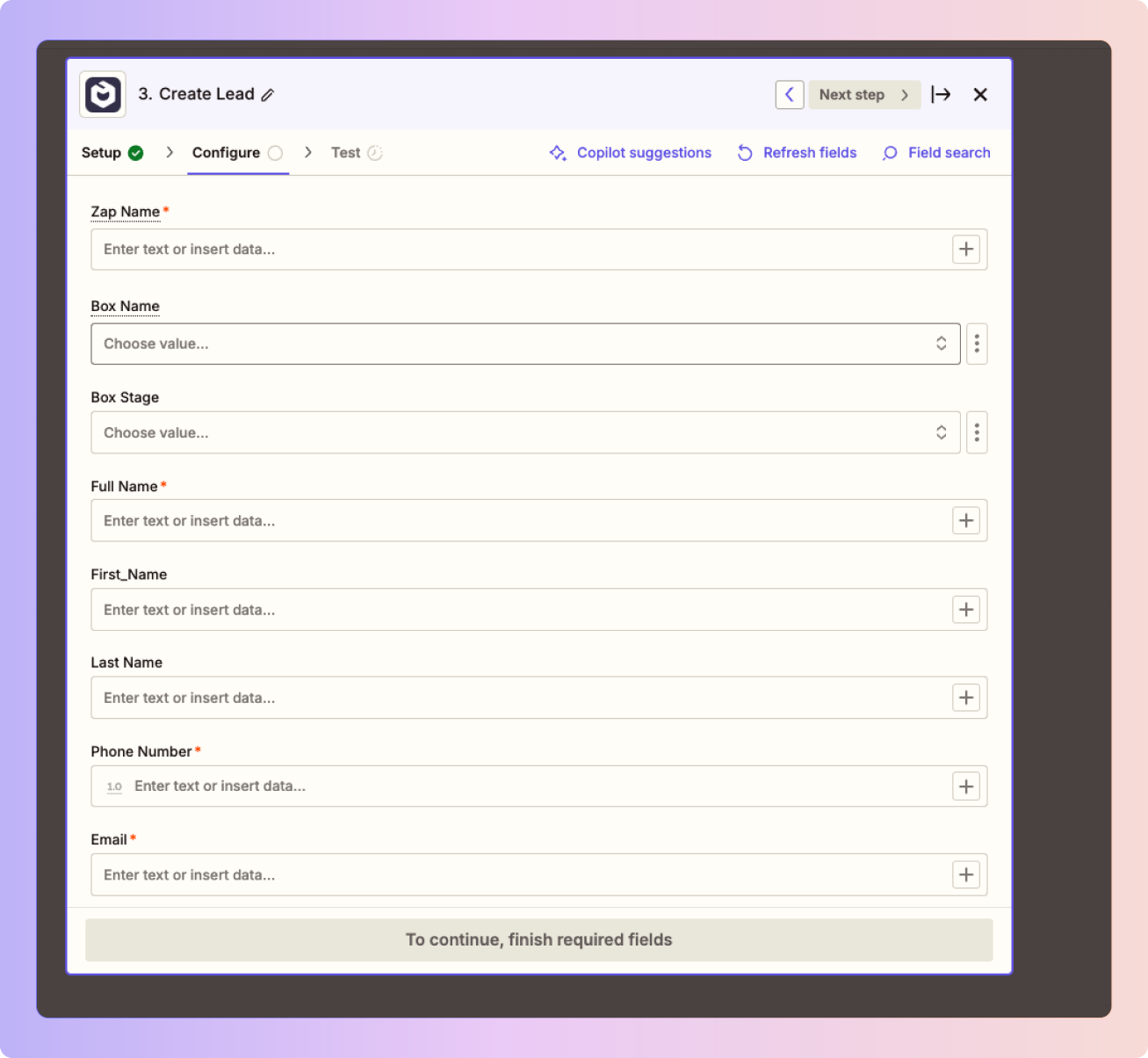The width and height of the screenshot is (1148, 1058).
Task: Click the chevron between Configure and Test
Action: (x=308, y=153)
